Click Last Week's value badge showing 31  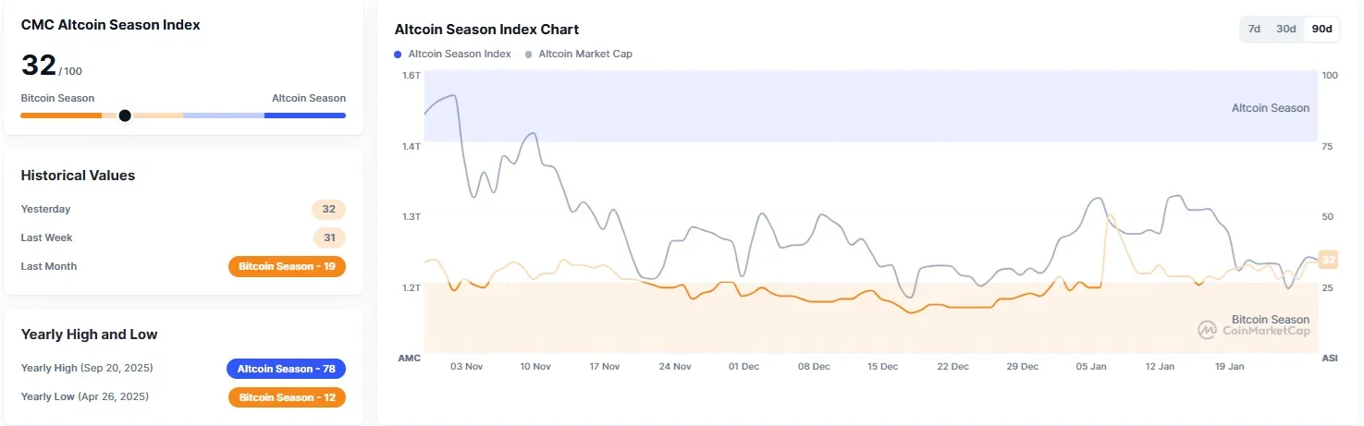[x=328, y=237]
